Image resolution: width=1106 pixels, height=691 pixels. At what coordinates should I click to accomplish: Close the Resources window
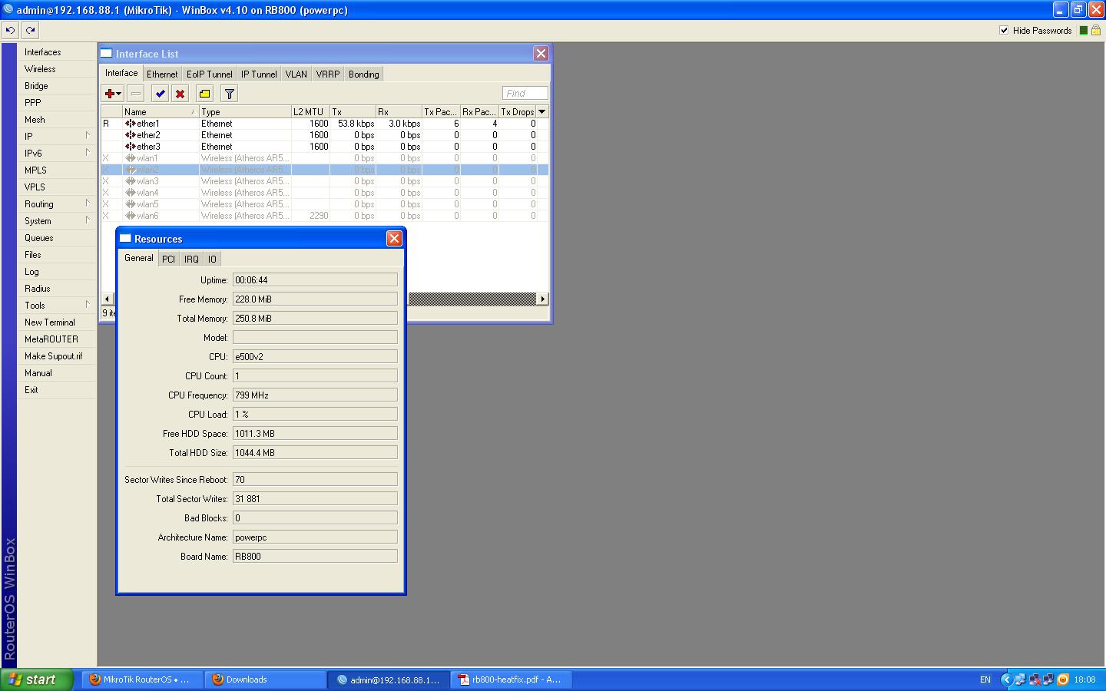point(394,238)
